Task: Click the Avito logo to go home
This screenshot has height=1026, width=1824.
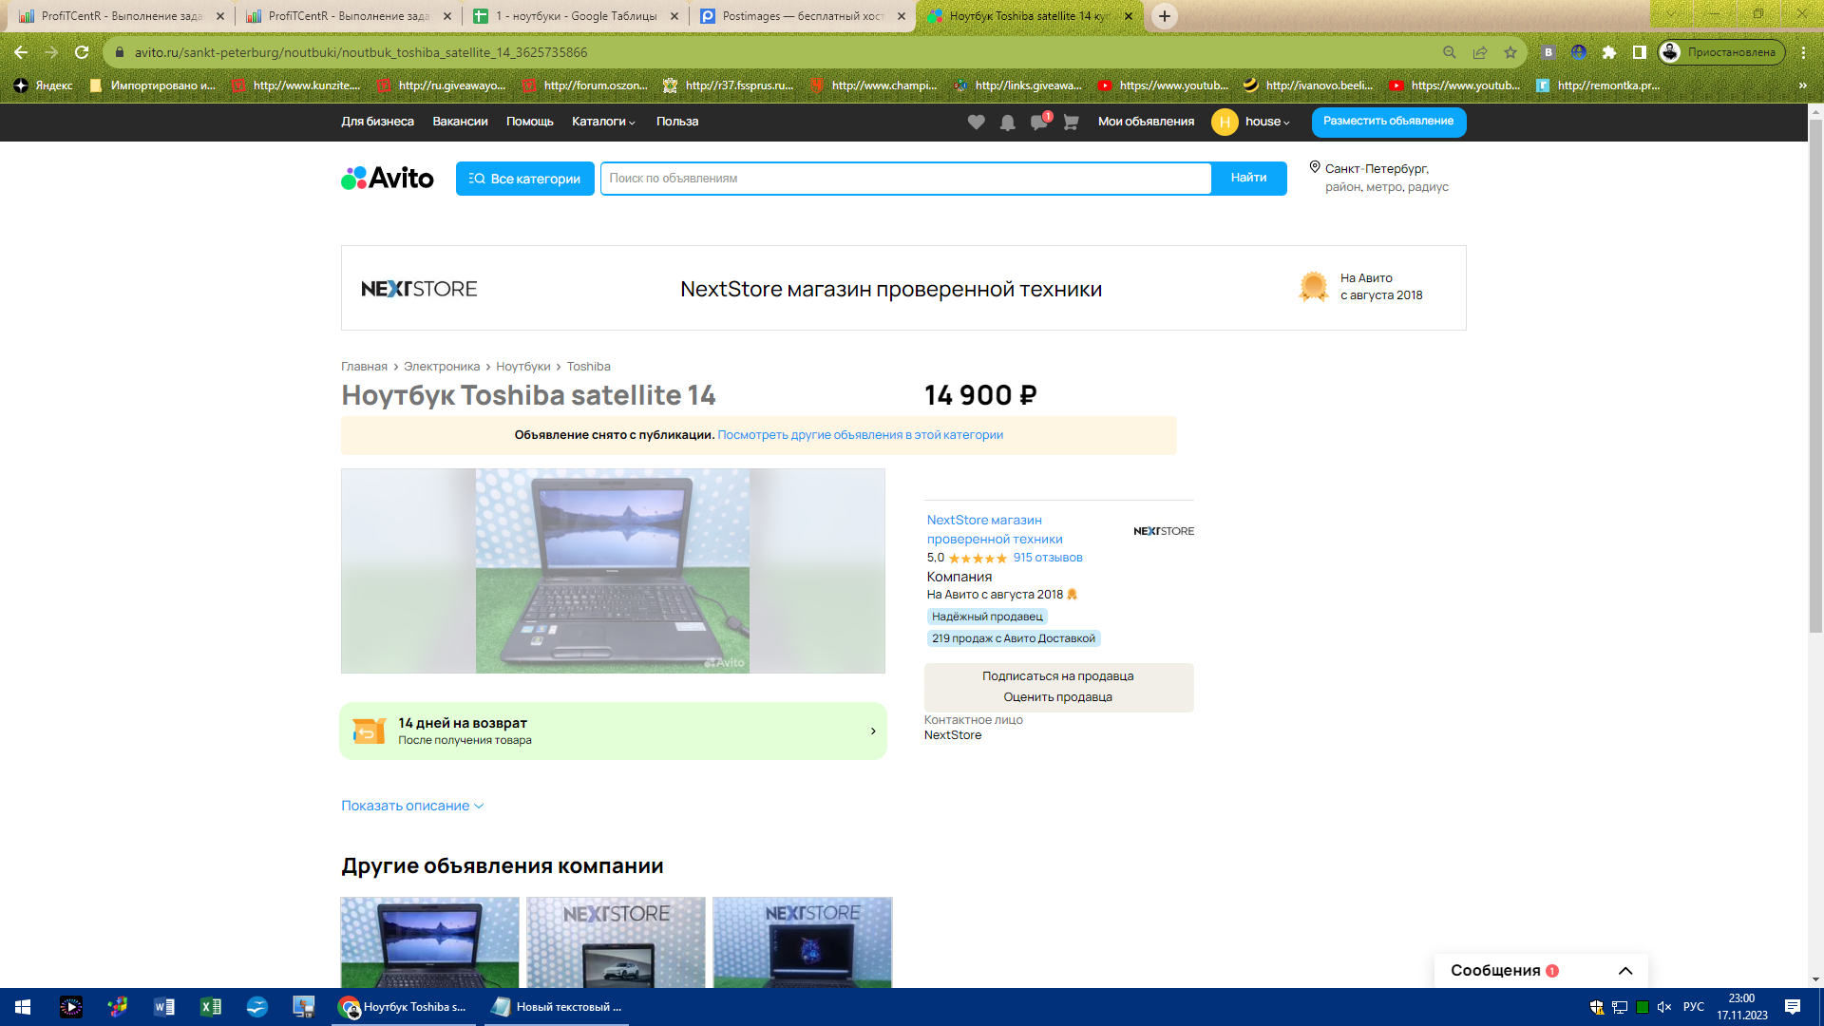Action: [x=386, y=178]
